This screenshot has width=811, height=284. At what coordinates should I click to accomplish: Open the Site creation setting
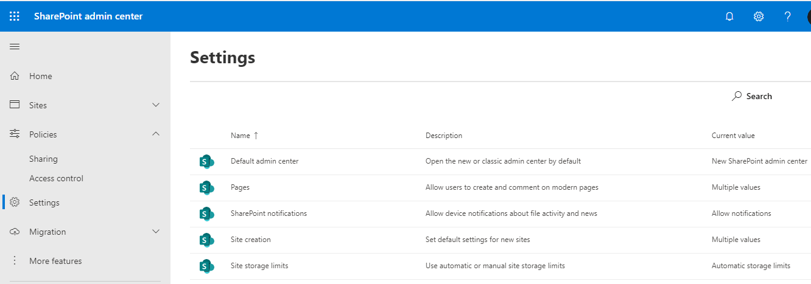click(x=251, y=240)
